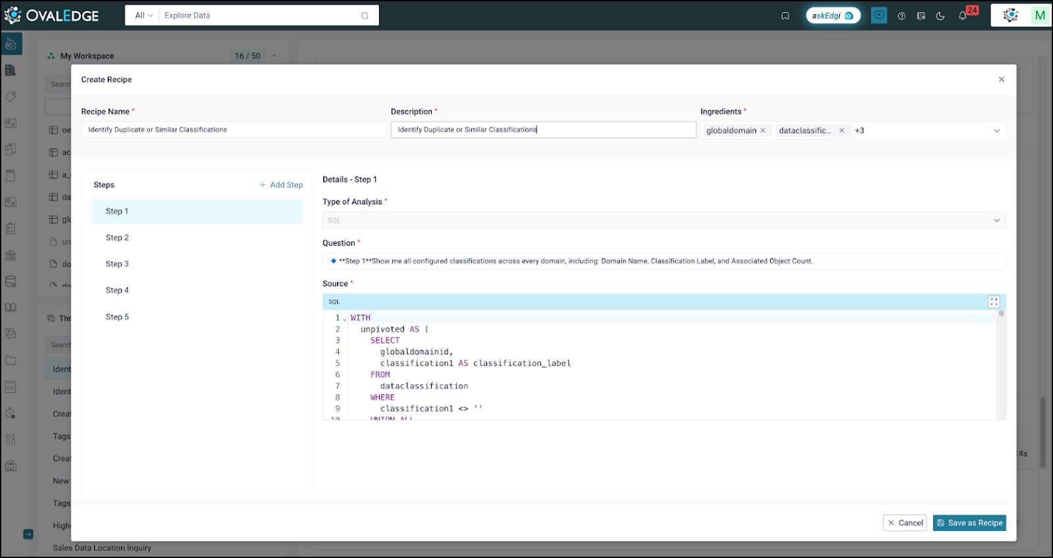Viewport: 1053px width, 558px height.
Task: Open the bookmarks icon in the header
Action: tap(785, 16)
